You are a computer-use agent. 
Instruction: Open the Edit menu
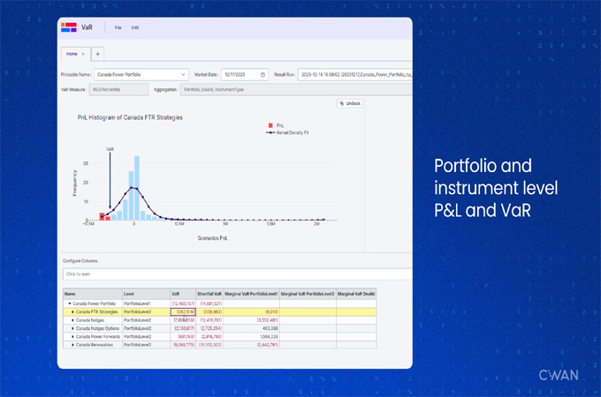tap(135, 27)
